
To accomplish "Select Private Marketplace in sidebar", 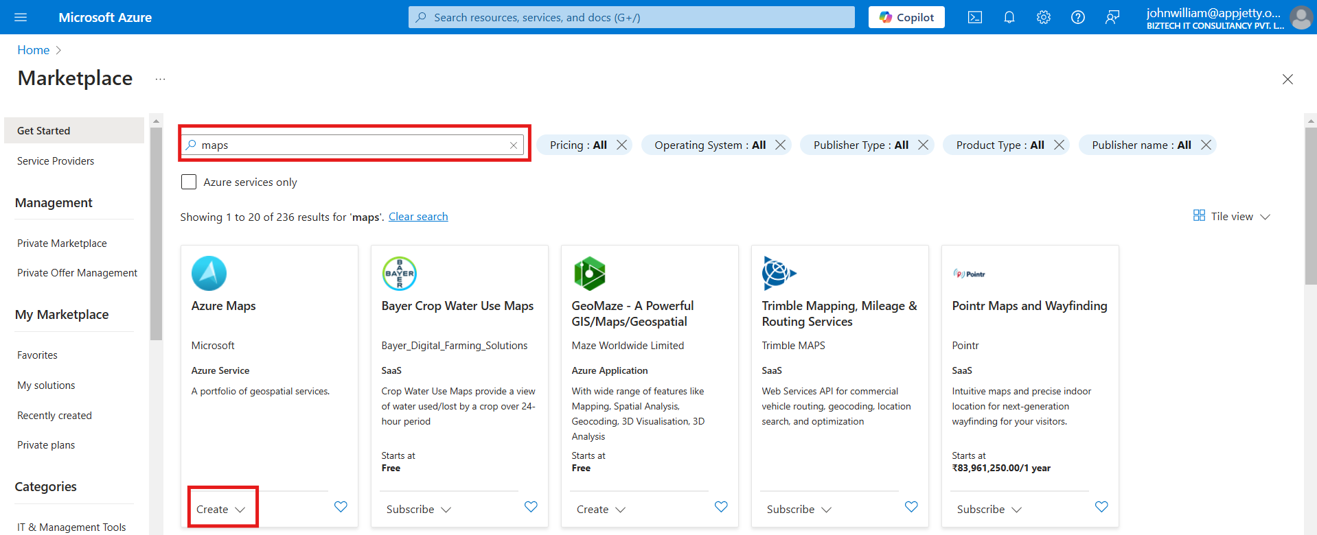I will click(62, 243).
